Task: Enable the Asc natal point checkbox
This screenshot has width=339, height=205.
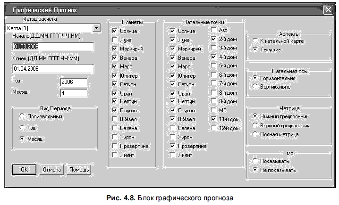Action: tap(213, 30)
